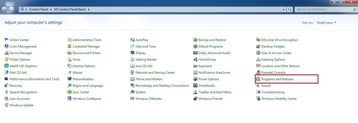Select the Control Panel breadcrumb
The height and width of the screenshot is (123, 358).
(39, 9)
